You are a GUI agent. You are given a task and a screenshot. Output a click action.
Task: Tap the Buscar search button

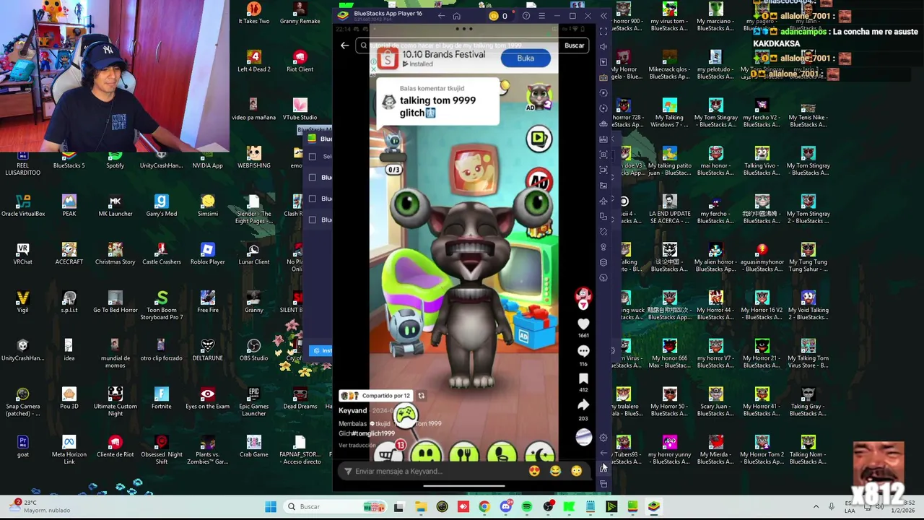pos(575,45)
